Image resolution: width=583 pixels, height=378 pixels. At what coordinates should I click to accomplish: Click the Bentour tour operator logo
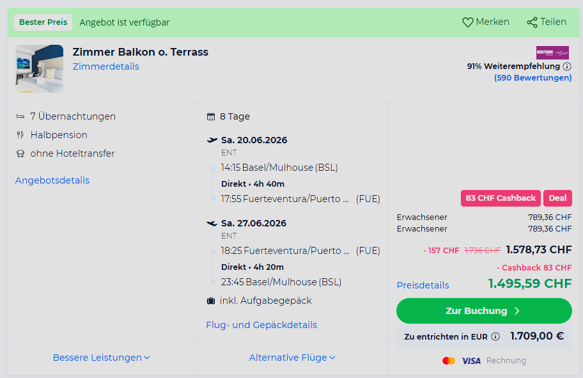552,52
